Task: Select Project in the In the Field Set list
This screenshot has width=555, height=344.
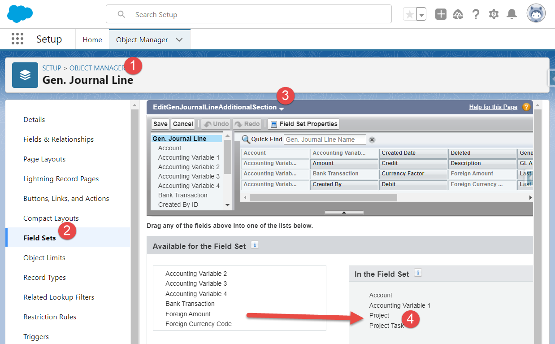Action: click(379, 315)
